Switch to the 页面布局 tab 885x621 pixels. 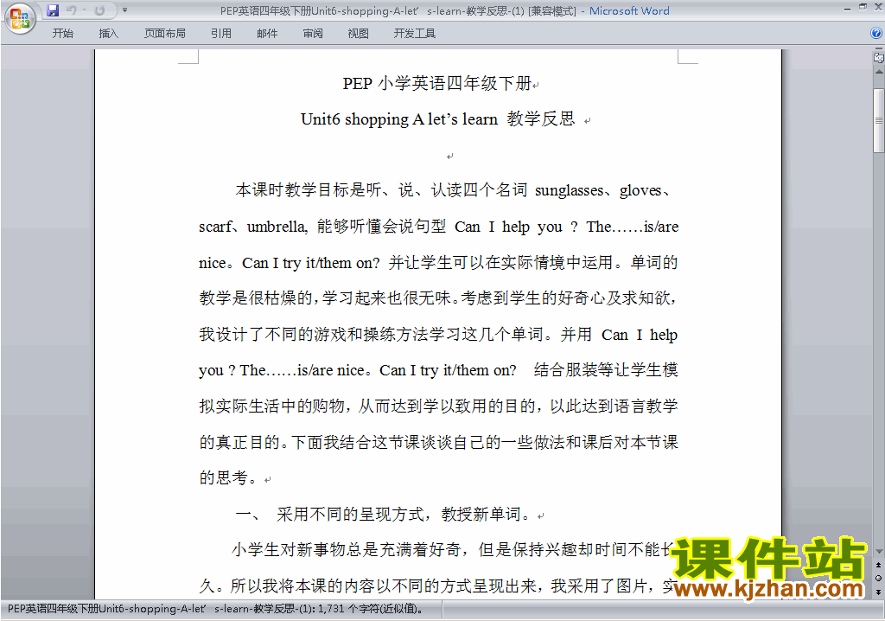[x=165, y=34]
